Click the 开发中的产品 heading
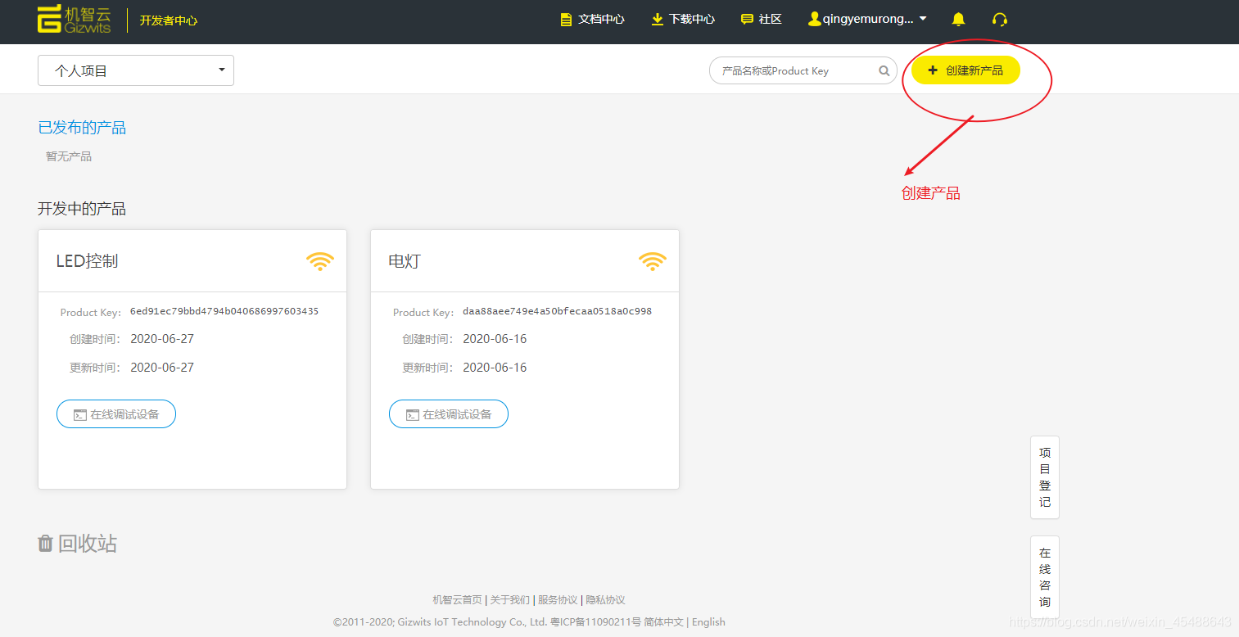This screenshot has width=1239, height=637. pyautogui.click(x=82, y=209)
